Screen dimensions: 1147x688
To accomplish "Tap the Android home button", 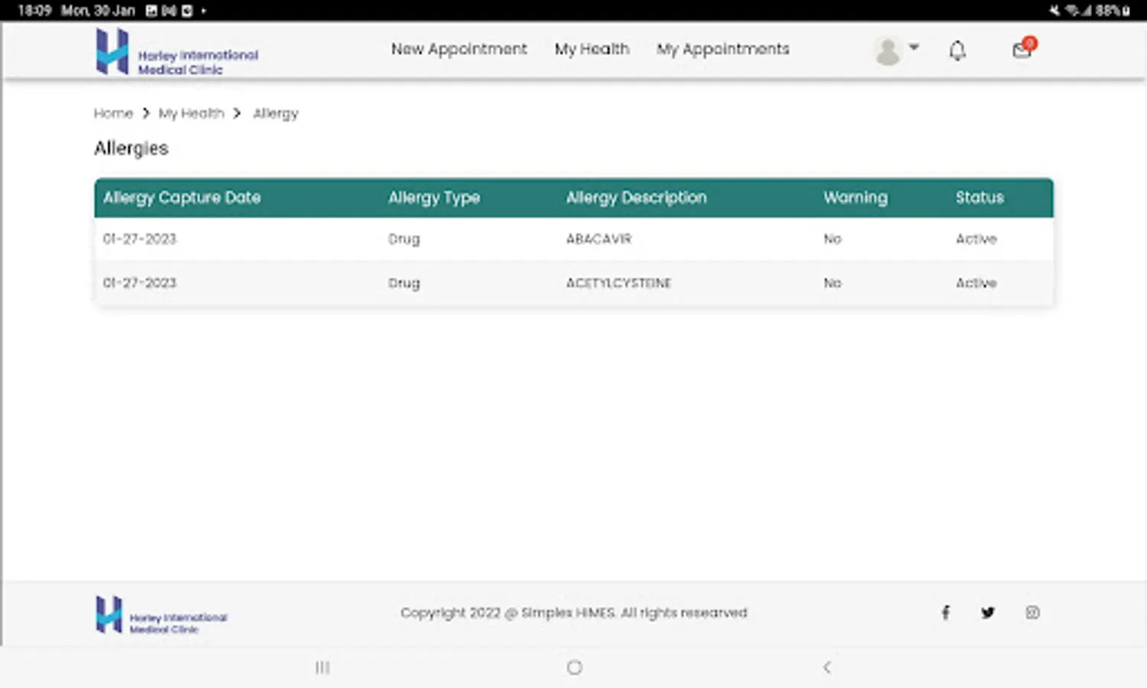I will (574, 667).
